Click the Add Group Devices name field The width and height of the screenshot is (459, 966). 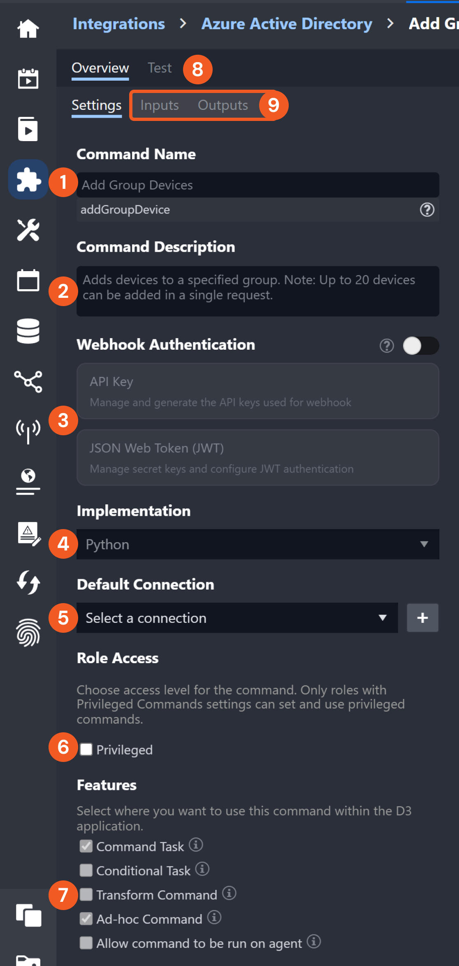click(257, 185)
